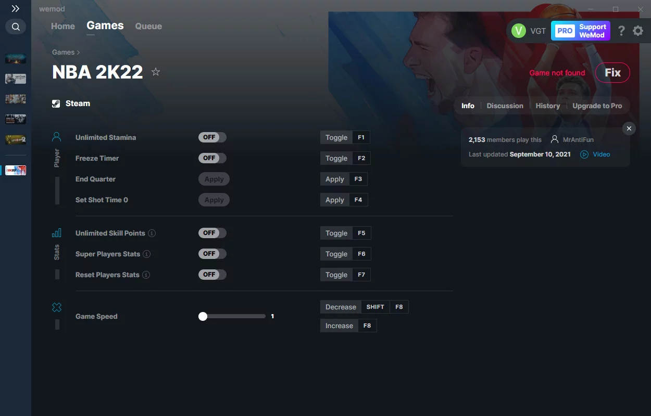This screenshot has width=651, height=416.
Task: Open the help question mark icon
Action: [621, 31]
